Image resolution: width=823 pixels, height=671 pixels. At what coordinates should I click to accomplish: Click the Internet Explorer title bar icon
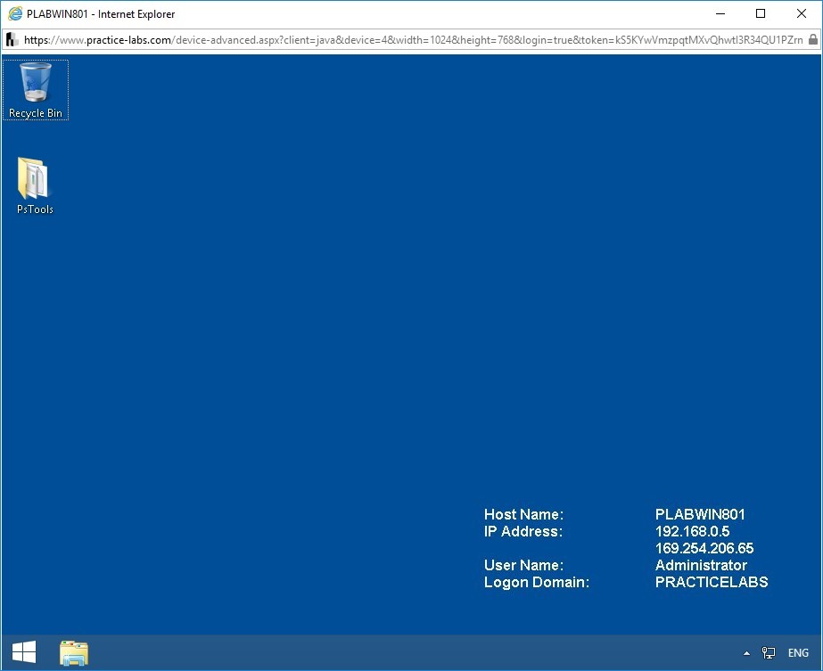coord(14,13)
